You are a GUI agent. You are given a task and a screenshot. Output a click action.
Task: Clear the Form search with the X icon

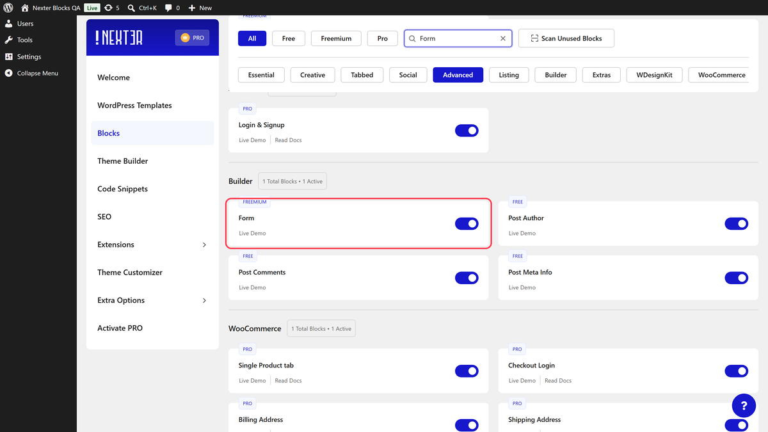503,38
